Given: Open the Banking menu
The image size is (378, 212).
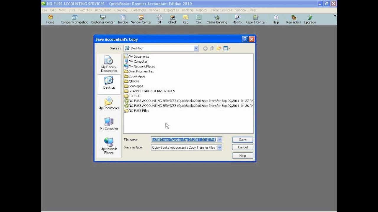Looking at the screenshot, I should pyautogui.click(x=188, y=10).
